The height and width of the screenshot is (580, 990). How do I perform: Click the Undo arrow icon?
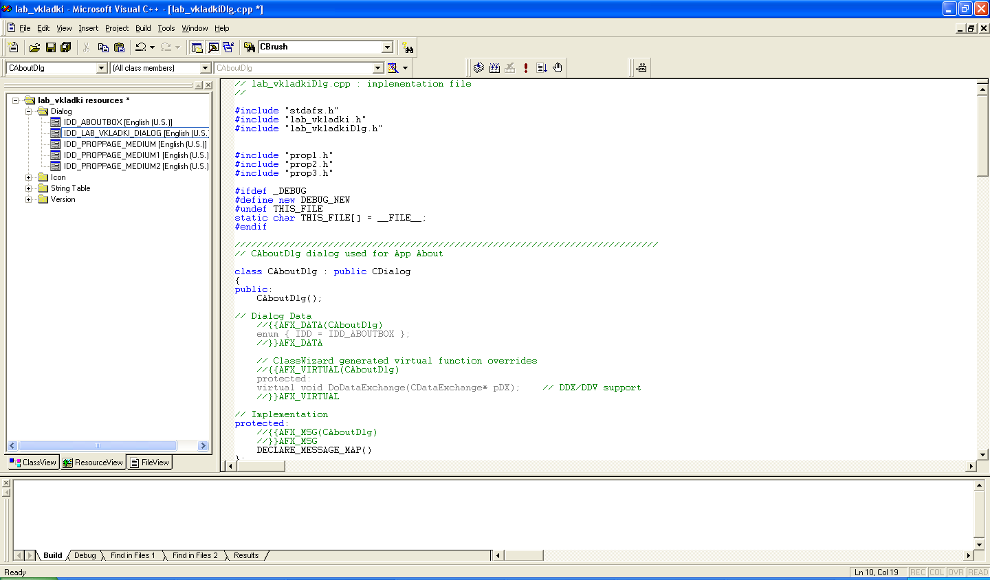coord(140,47)
